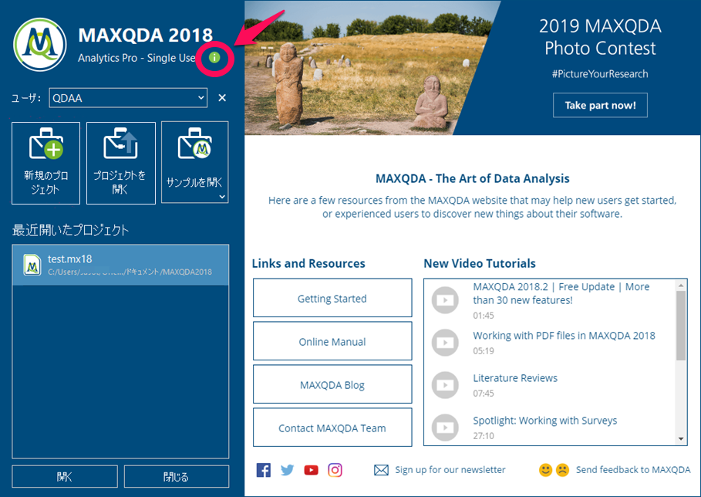
Task: Click the 07:45 video duration
Action: pos(484,394)
